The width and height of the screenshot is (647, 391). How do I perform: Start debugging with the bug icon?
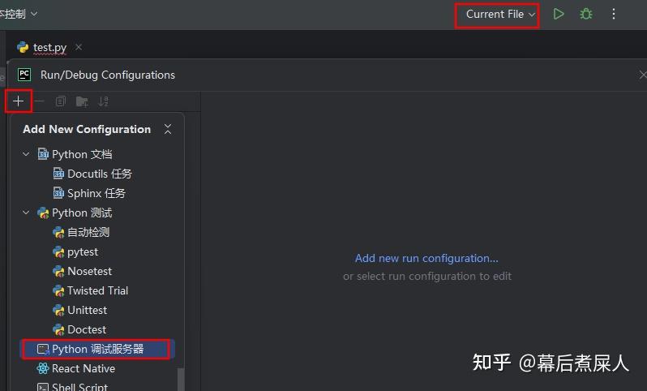click(x=585, y=15)
